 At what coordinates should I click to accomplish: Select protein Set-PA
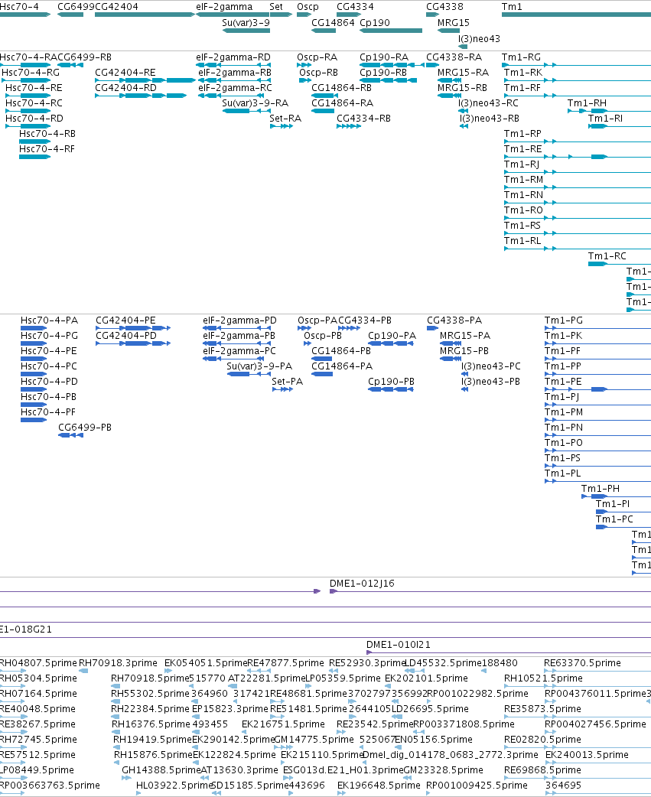click(x=287, y=381)
